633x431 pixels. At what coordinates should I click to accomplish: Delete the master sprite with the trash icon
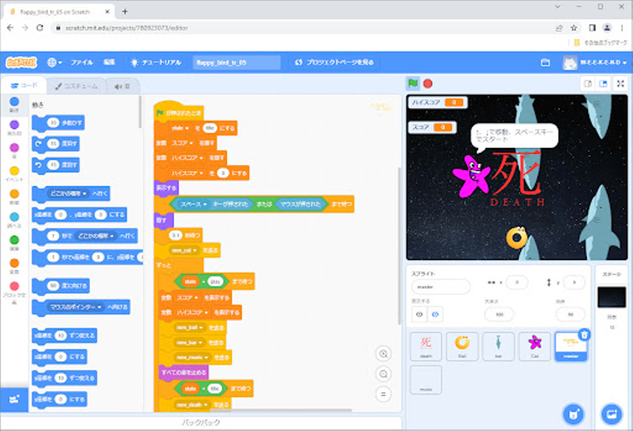584,335
